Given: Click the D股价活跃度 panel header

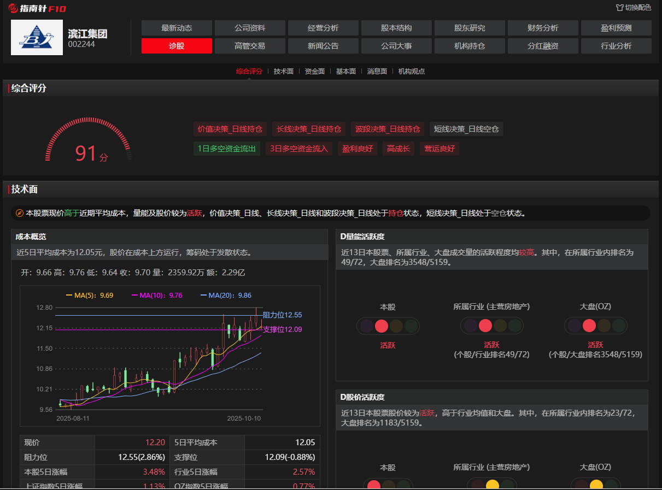Looking at the screenshot, I should [492, 397].
